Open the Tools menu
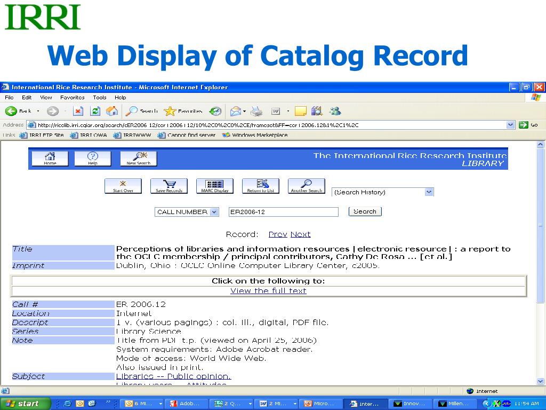The height and width of the screenshot is (410, 546). click(x=99, y=97)
